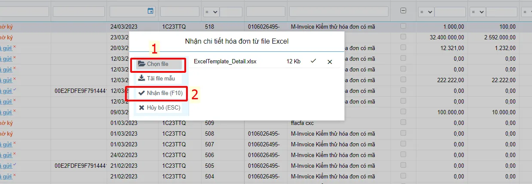Click the ExcelTemplate_Detail.xlsx file name
This screenshot has height=184, width=532.
pyautogui.click(x=225, y=62)
